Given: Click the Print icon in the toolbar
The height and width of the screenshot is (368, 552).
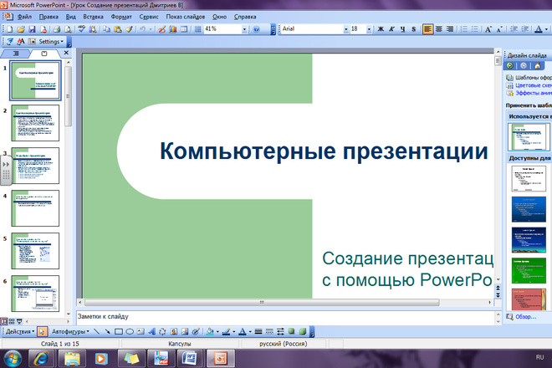Looking at the screenshot, I should click(x=57, y=29).
